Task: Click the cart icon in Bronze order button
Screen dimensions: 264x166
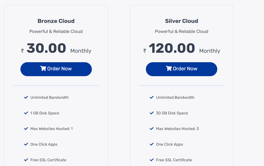Action: [x=43, y=69]
